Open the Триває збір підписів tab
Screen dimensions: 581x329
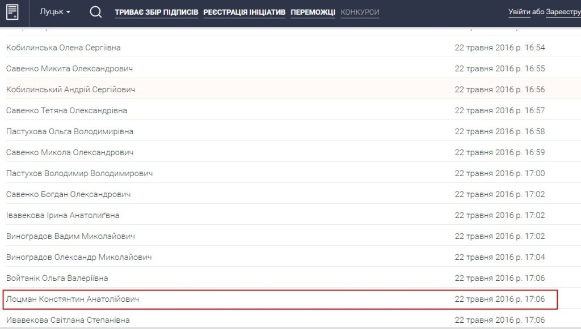tap(157, 12)
